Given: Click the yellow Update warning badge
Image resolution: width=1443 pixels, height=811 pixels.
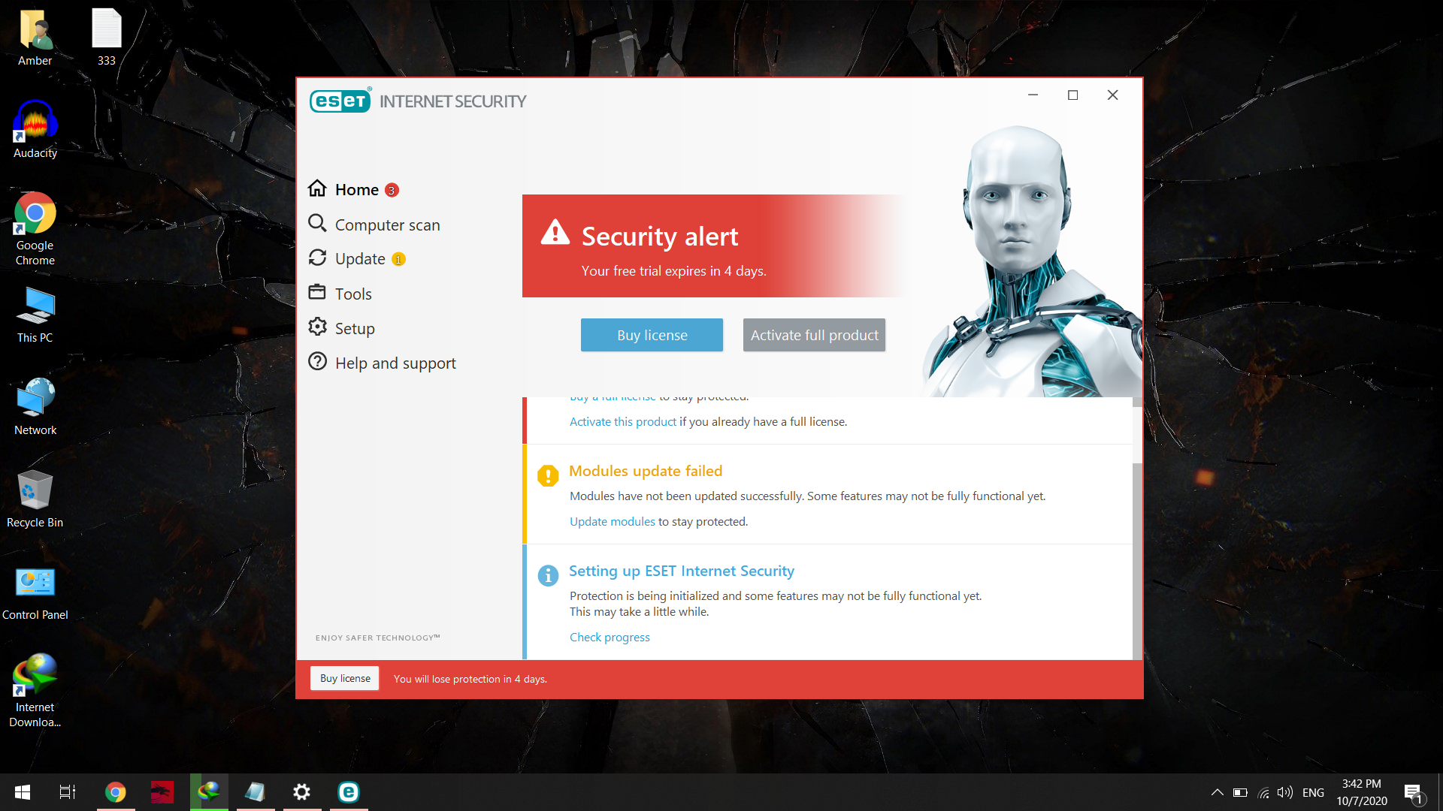Looking at the screenshot, I should point(398,260).
